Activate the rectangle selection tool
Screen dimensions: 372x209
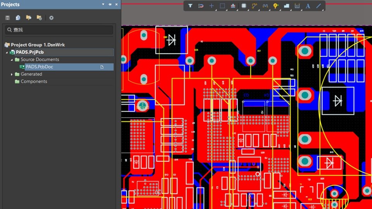[222, 6]
